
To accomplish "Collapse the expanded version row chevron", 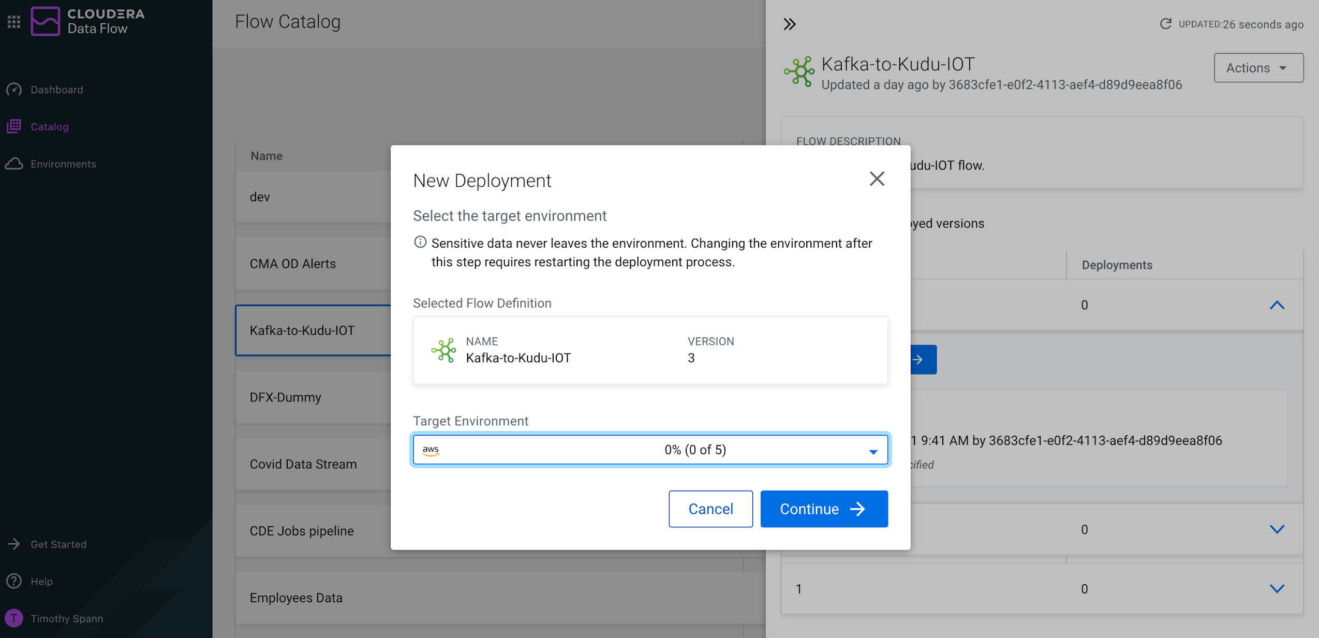I will (x=1277, y=305).
